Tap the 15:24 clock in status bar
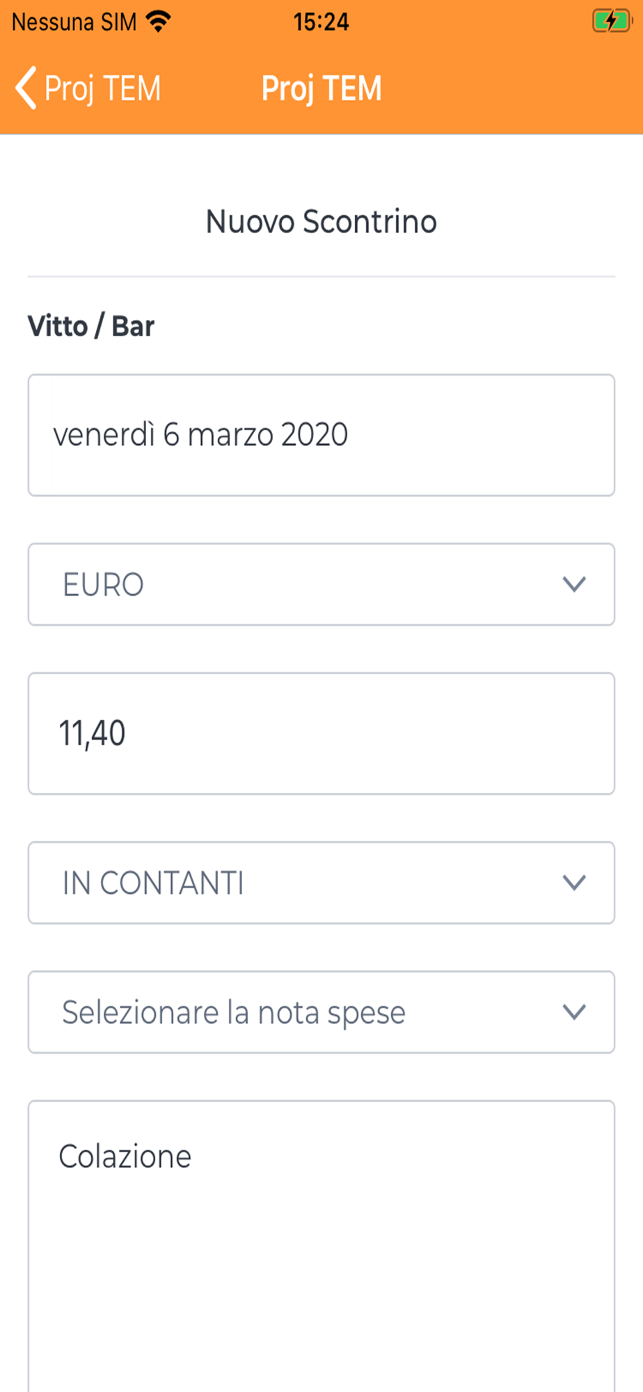 321,22
